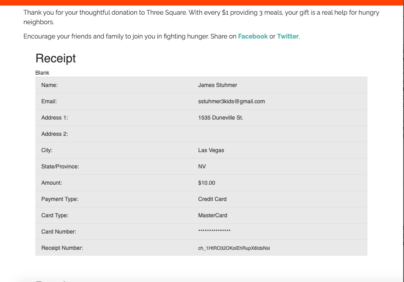The image size is (404, 282).
Task: Click the thank you donation paragraph
Action: [x=201, y=17]
